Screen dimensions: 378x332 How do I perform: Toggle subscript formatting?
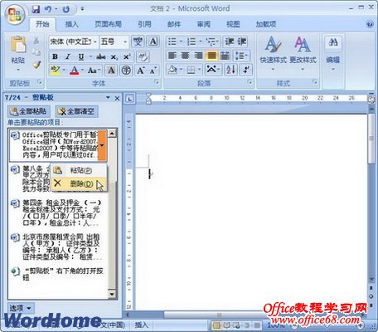pos(114,56)
